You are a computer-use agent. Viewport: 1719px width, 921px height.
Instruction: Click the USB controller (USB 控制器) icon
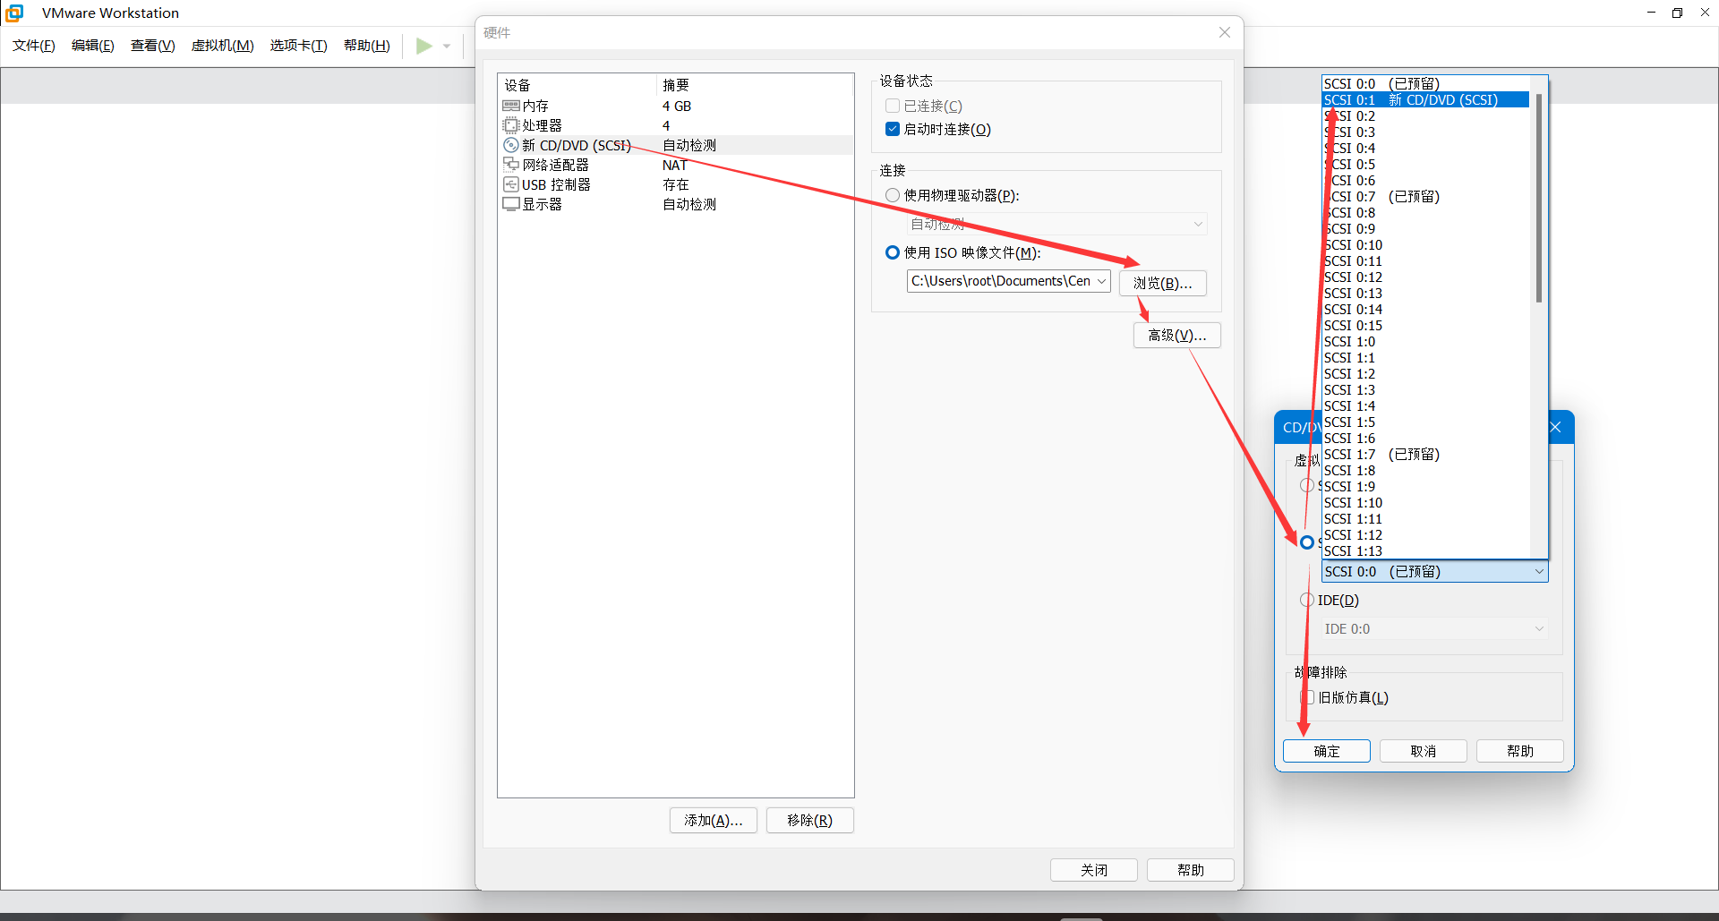pyautogui.click(x=511, y=184)
